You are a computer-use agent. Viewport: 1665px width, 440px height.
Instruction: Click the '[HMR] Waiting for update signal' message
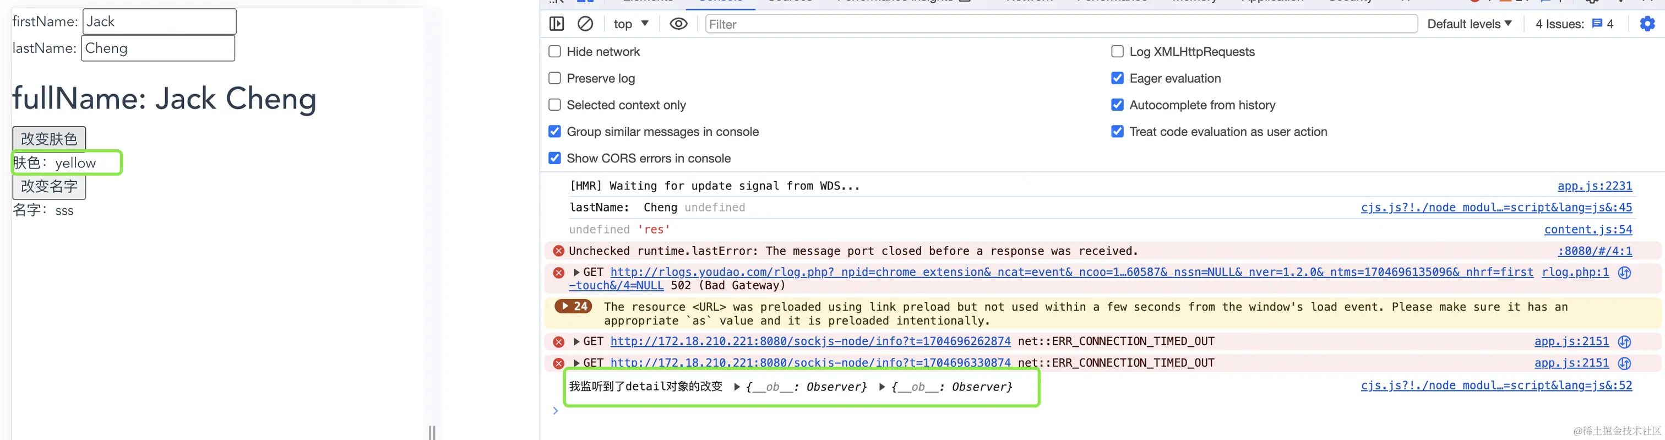[x=714, y=186]
